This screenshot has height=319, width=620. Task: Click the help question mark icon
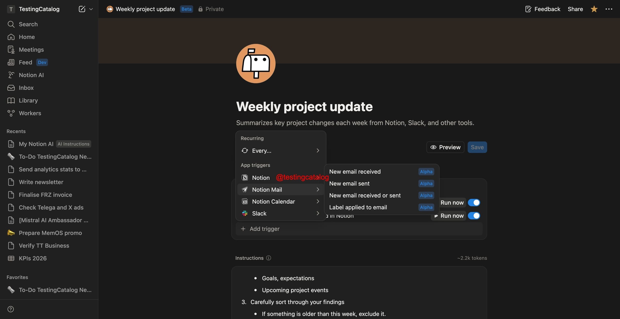(11, 309)
